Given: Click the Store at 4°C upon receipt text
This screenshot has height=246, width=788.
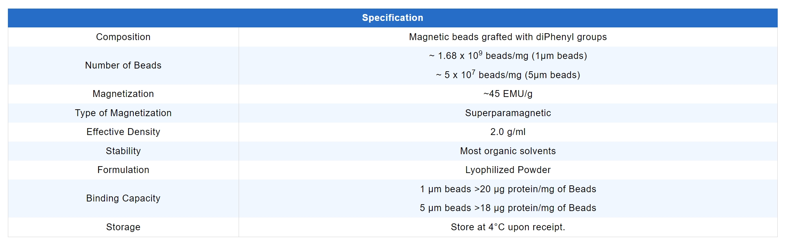Looking at the screenshot, I should [x=508, y=227].
